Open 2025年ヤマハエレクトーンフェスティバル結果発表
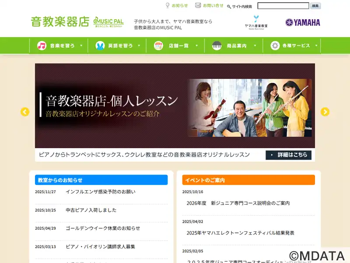The width and height of the screenshot is (350, 263). [240, 233]
